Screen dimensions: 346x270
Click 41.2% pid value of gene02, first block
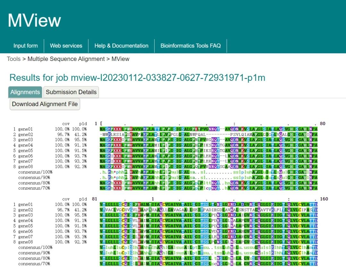(x=80, y=134)
